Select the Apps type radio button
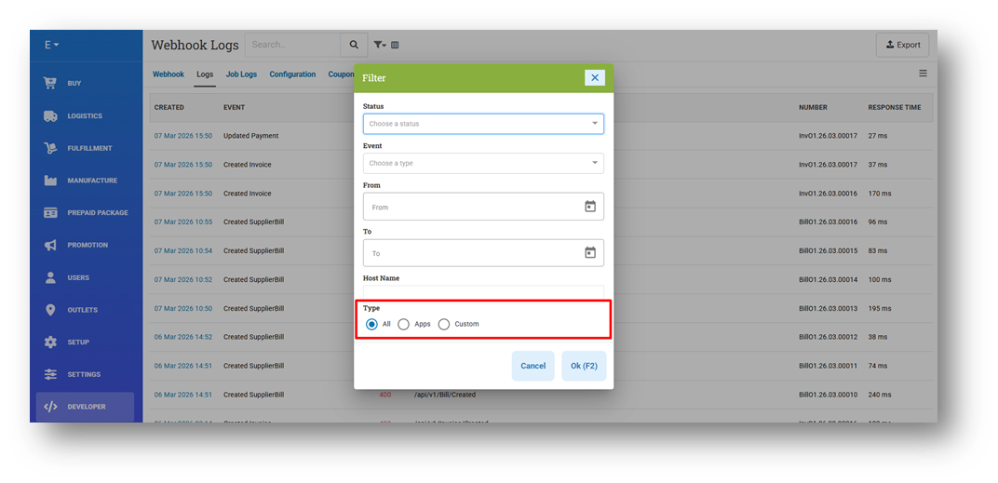 point(403,324)
